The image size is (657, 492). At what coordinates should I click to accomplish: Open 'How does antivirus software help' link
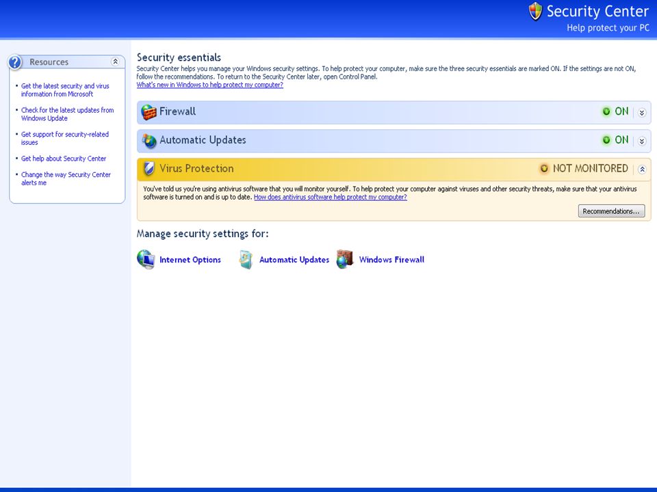(330, 197)
